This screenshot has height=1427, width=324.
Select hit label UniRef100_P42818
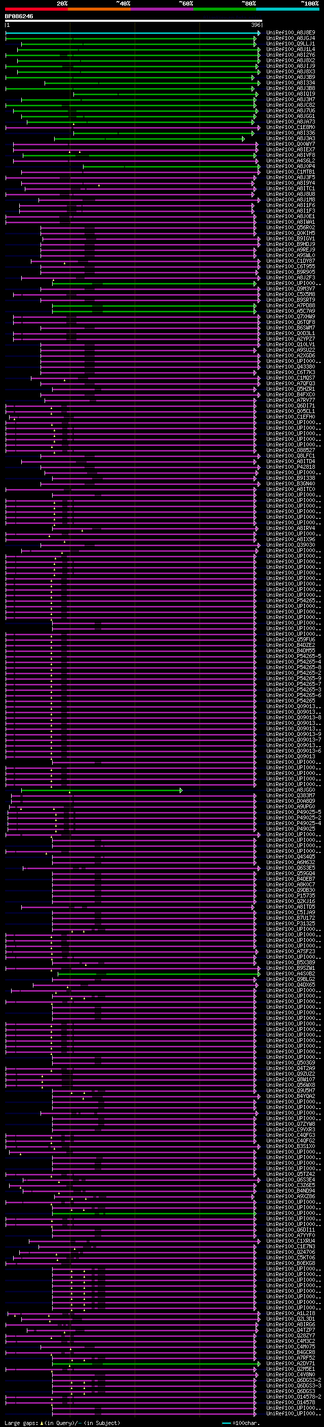(x=291, y=467)
